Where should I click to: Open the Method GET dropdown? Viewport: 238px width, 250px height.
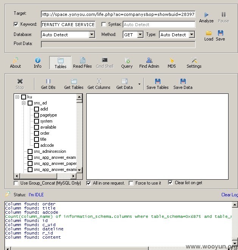[140, 34]
